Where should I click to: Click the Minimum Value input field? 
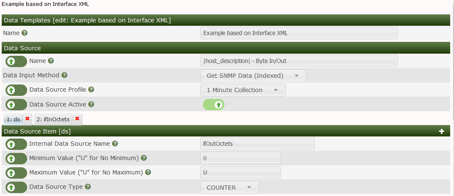click(x=240, y=158)
